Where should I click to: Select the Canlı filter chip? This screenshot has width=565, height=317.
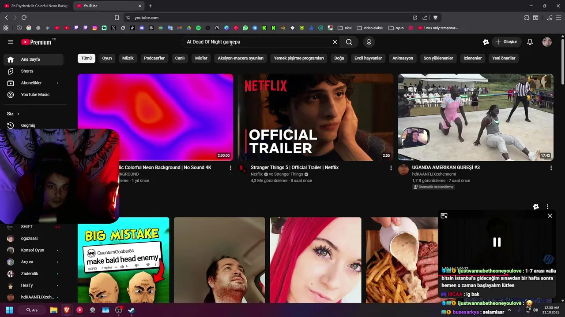click(180, 58)
